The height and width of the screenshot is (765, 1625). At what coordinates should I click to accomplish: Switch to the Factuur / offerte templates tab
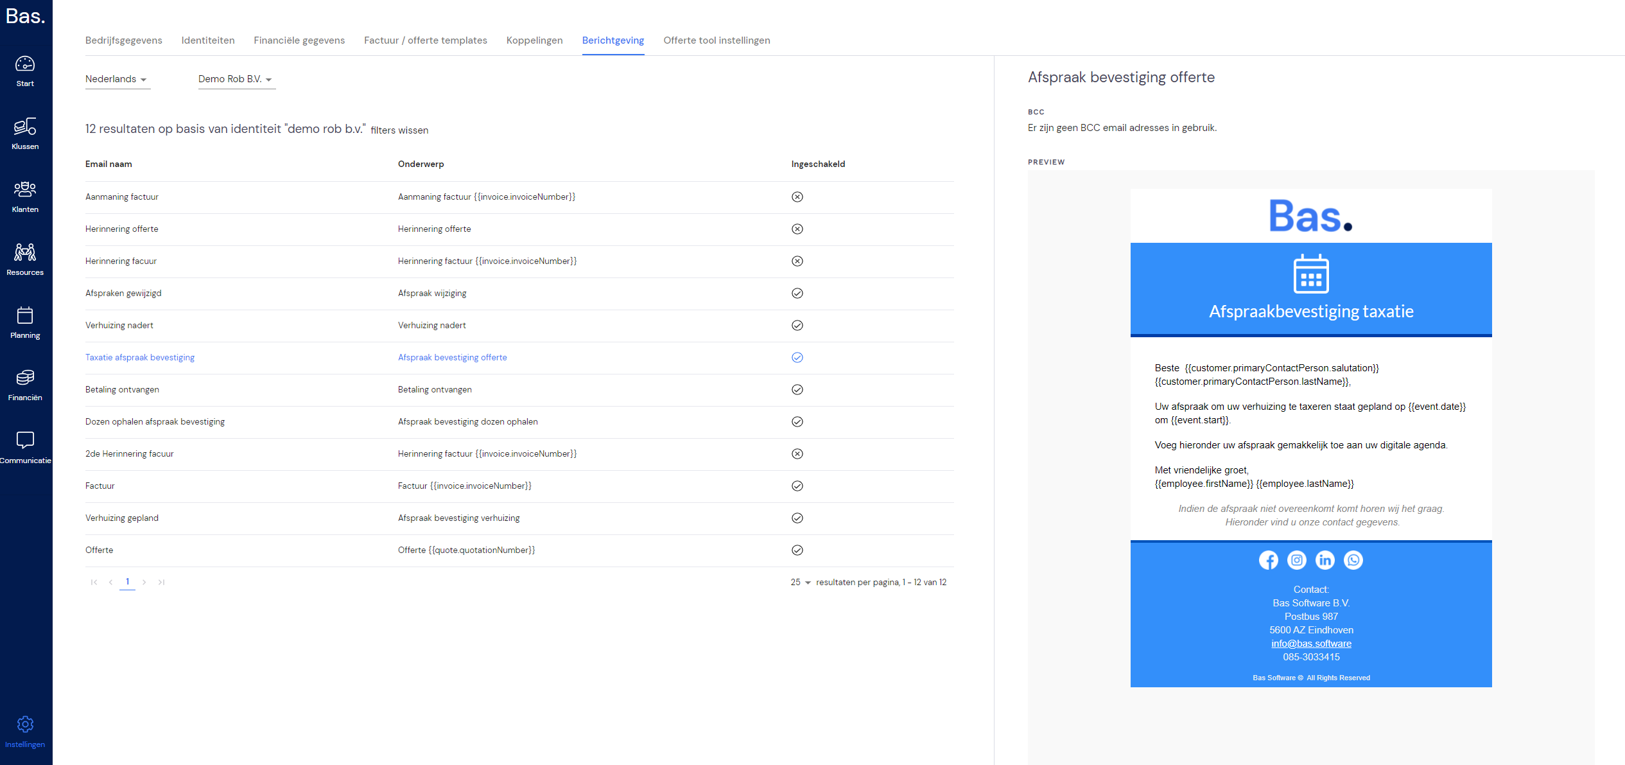(x=425, y=40)
